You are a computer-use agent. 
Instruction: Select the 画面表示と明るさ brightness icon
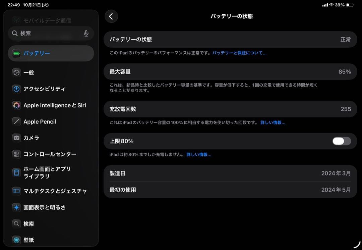(x=16, y=207)
